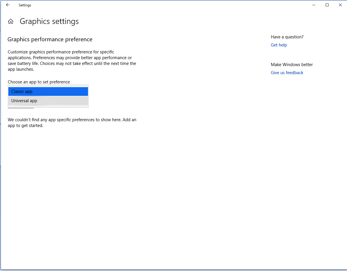Minimize the Settings window
Screen dimensions: 347x271
pos(314,5)
